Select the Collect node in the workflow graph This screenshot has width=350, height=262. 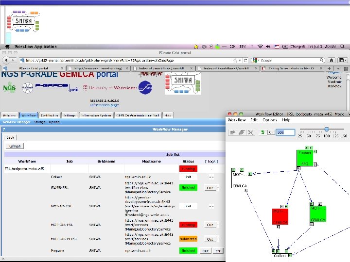(x=280, y=257)
